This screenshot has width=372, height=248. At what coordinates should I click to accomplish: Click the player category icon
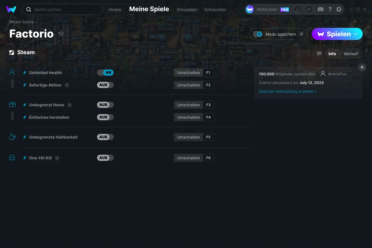pyautogui.click(x=12, y=73)
